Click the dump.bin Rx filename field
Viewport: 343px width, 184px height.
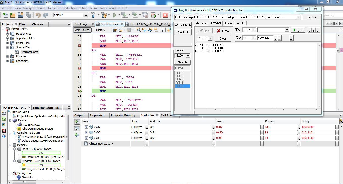(x=265, y=38)
